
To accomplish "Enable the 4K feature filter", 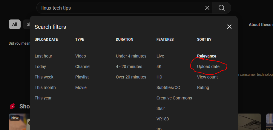I will pyautogui.click(x=159, y=66).
